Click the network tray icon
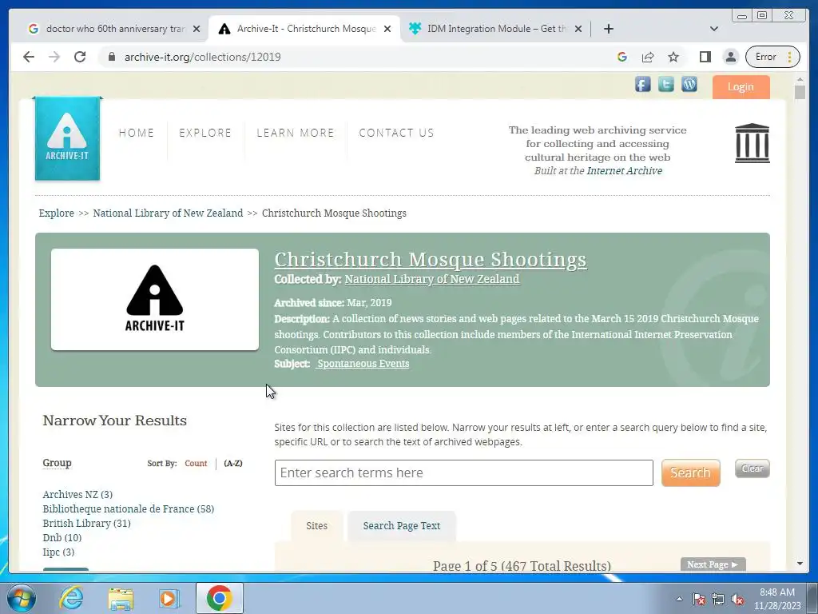Image resolution: width=818 pixels, height=614 pixels. [x=718, y=600]
